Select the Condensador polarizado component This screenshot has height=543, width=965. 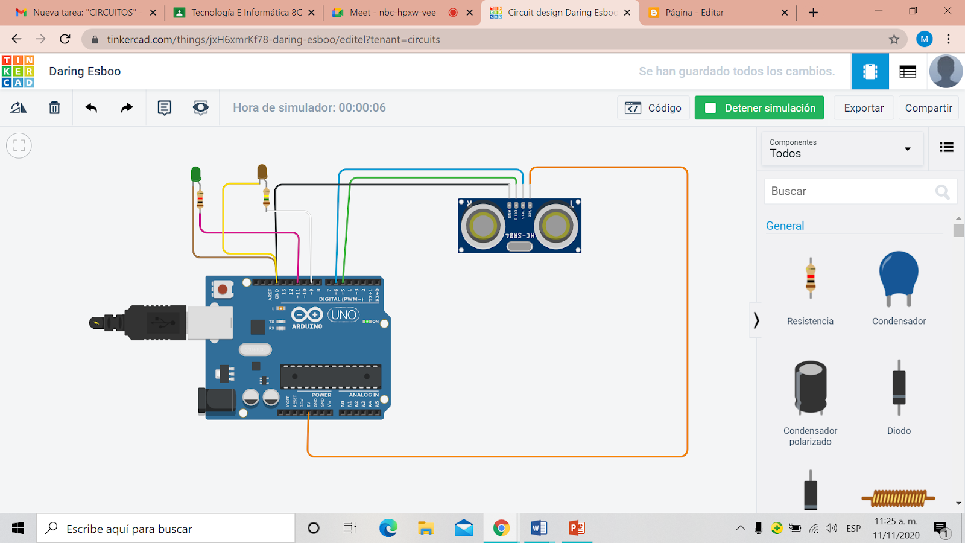pyautogui.click(x=810, y=402)
